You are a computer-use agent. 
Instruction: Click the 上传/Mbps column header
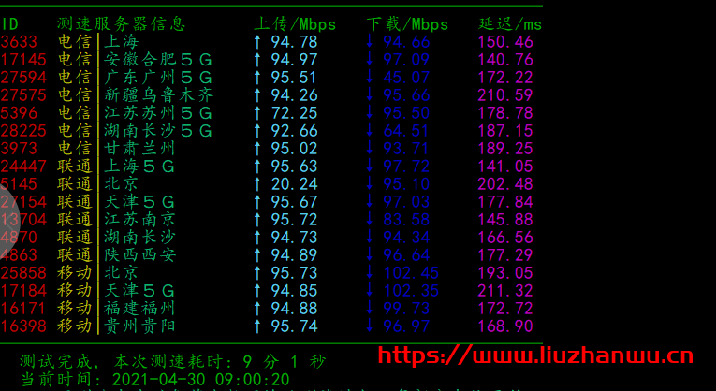click(x=294, y=23)
